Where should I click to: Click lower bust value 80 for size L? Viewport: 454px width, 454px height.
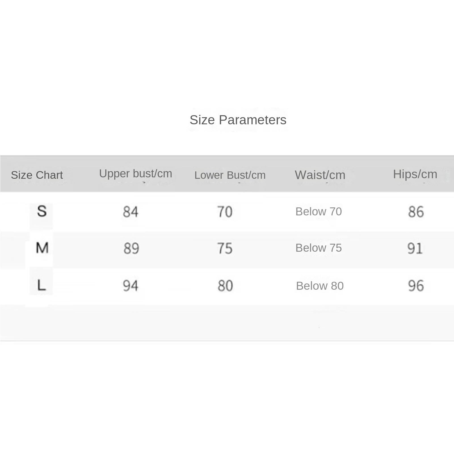pos(225,286)
